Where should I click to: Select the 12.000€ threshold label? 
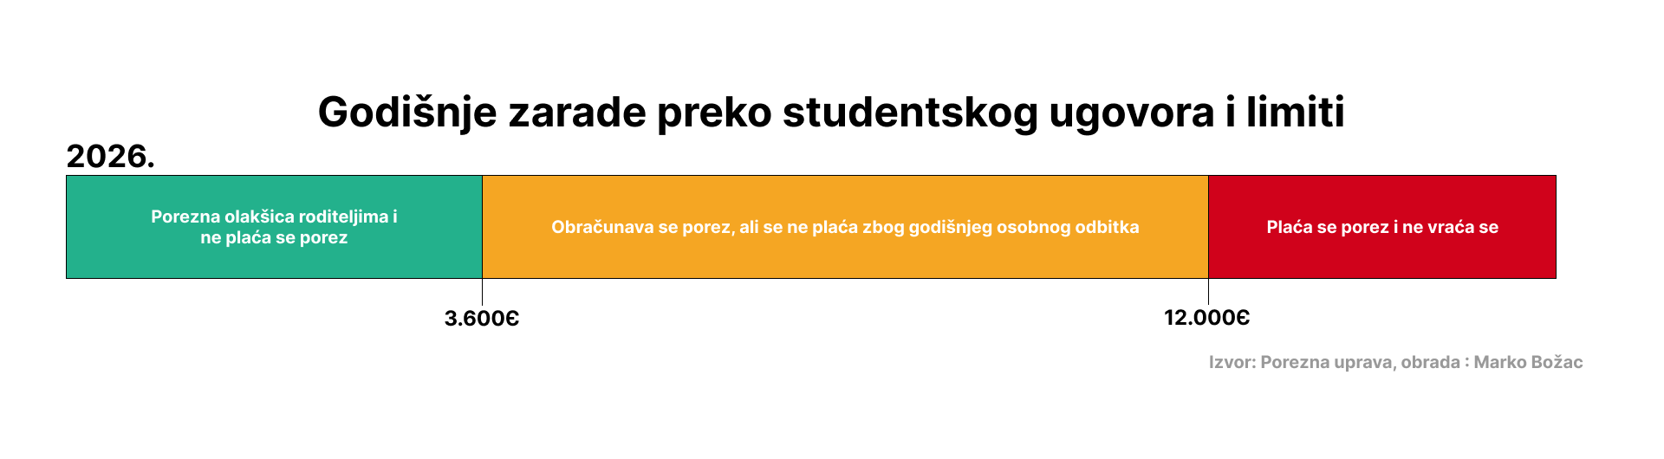[x=1206, y=318]
